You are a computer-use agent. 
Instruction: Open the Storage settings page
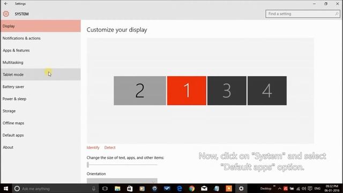click(x=41, y=111)
